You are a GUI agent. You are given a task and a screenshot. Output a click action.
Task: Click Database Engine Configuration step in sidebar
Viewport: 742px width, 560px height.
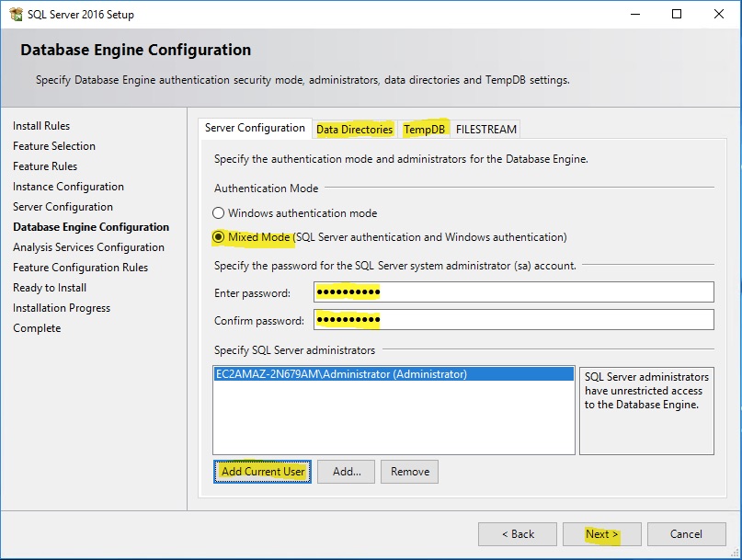pyautogui.click(x=91, y=227)
